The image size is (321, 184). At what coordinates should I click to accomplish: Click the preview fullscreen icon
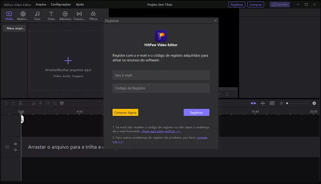tap(234, 94)
